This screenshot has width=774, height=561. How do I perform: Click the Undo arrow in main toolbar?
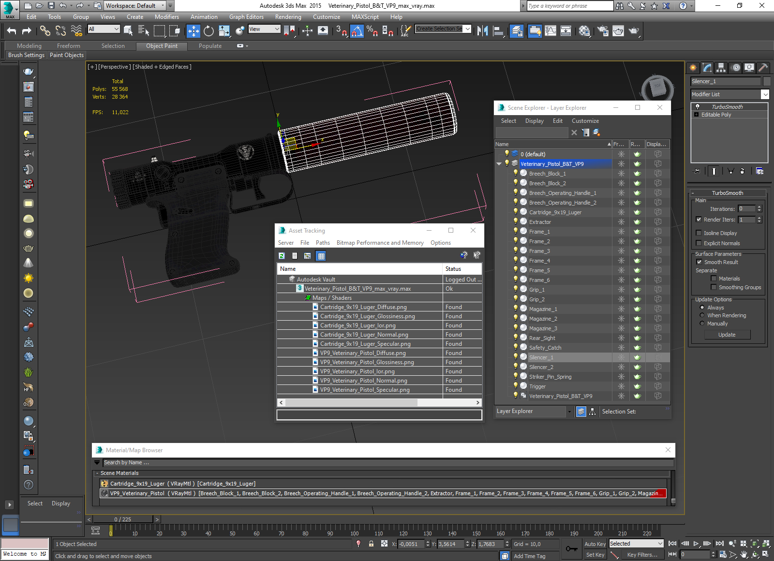click(x=12, y=31)
